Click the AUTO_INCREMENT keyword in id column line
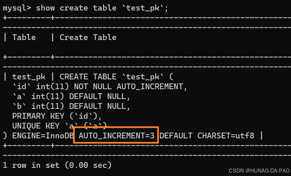 [x=150, y=87]
